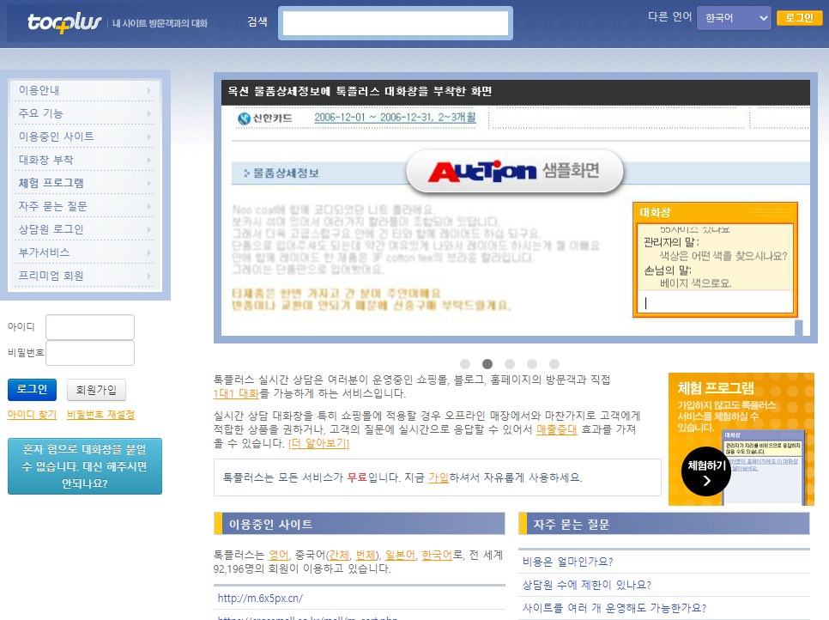This screenshot has height=620, width=829.
Task: Open the 한국어 language dropdown
Action: (x=734, y=17)
